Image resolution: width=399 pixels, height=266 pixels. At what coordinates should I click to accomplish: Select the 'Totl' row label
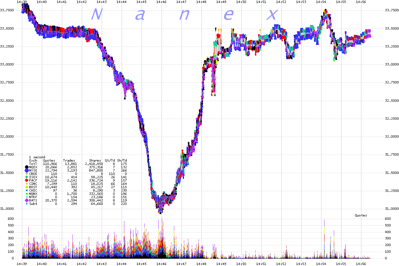(x=33, y=164)
